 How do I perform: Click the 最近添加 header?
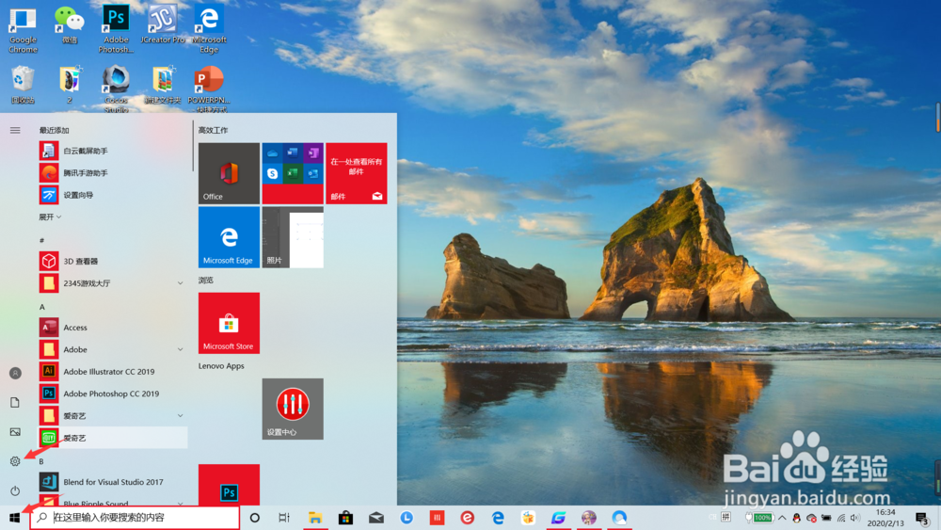[x=54, y=130]
